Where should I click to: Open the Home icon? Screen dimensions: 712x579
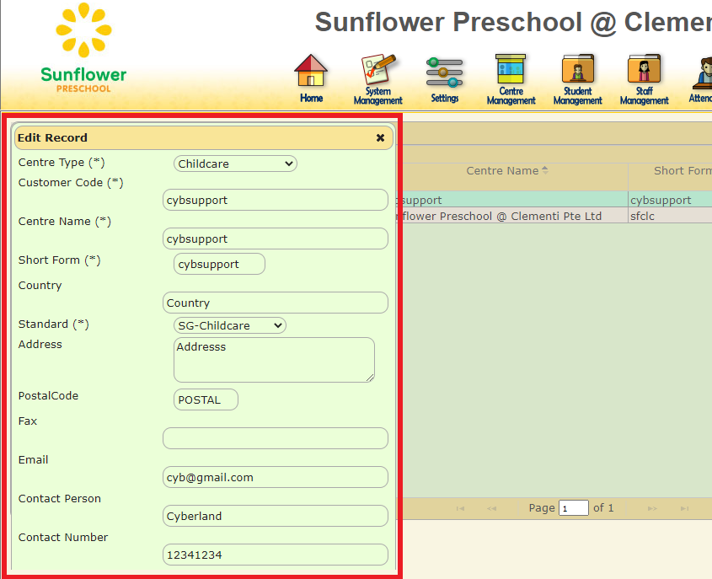point(311,78)
